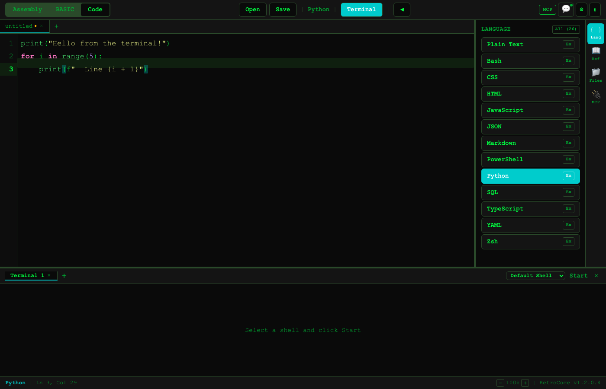The image size is (606, 389).
Task: Save the current file
Action: 283,10
